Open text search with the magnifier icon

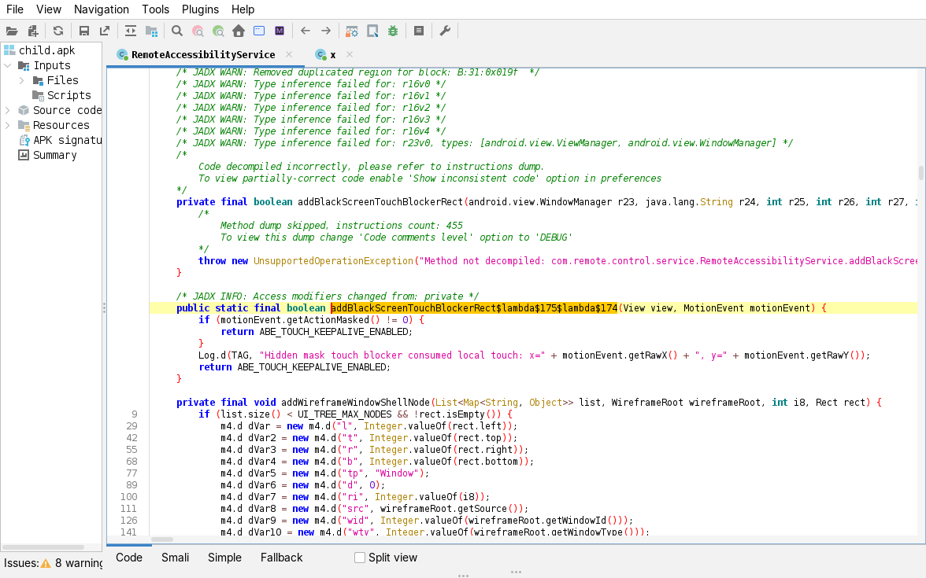[x=176, y=31]
